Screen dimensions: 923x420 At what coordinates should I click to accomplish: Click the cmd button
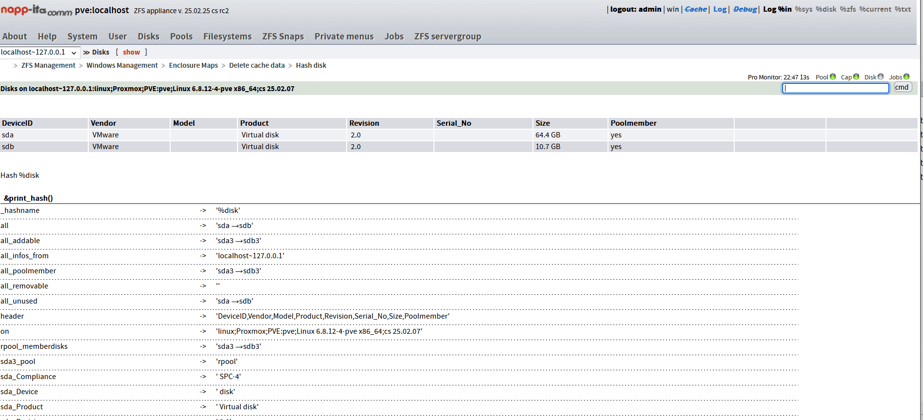coord(902,87)
